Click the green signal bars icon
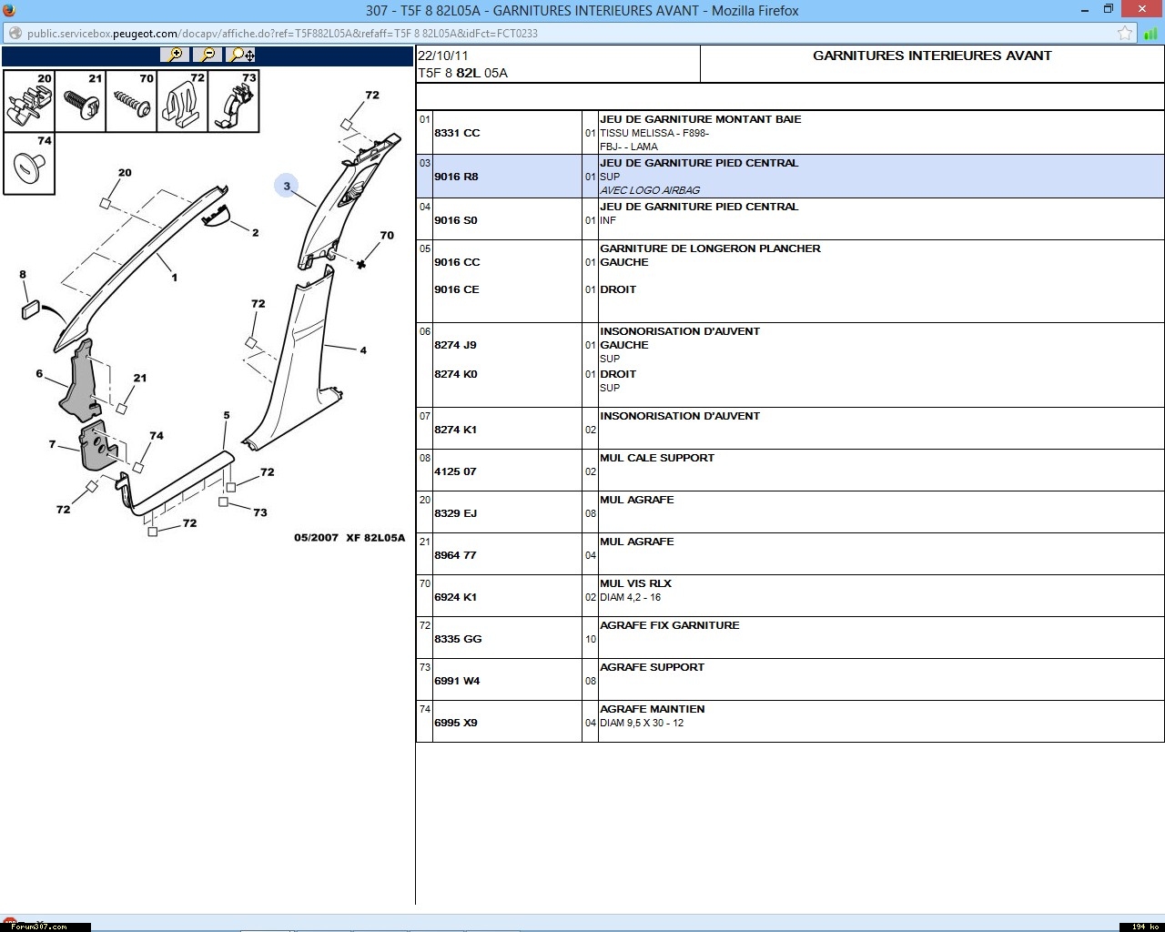The image size is (1165, 932). click(x=1150, y=34)
